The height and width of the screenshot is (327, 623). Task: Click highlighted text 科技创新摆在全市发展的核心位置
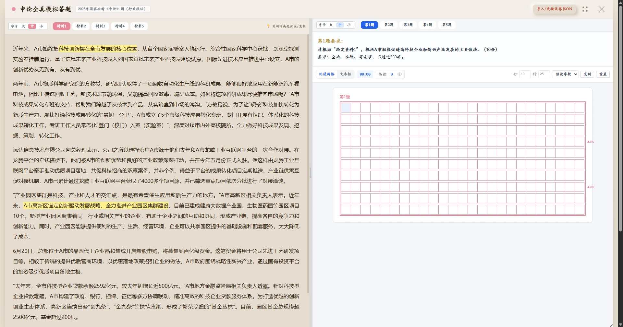click(x=98, y=49)
